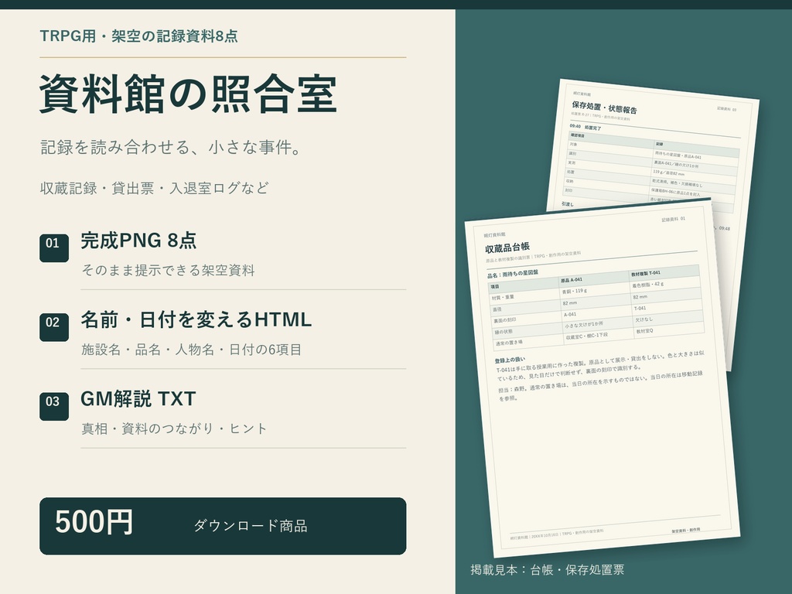Select the heading 完成PNG 8点
The image size is (792, 594).
(138, 241)
